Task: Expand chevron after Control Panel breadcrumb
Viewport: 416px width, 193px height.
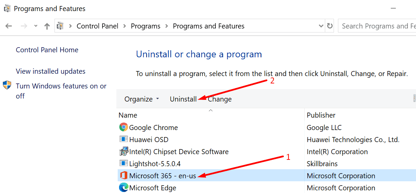Action: pyautogui.click(x=125, y=26)
